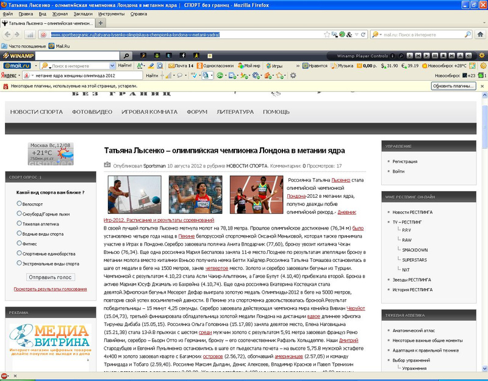Click the Winamp play button
The image size is (488, 381).
[x=426, y=56]
